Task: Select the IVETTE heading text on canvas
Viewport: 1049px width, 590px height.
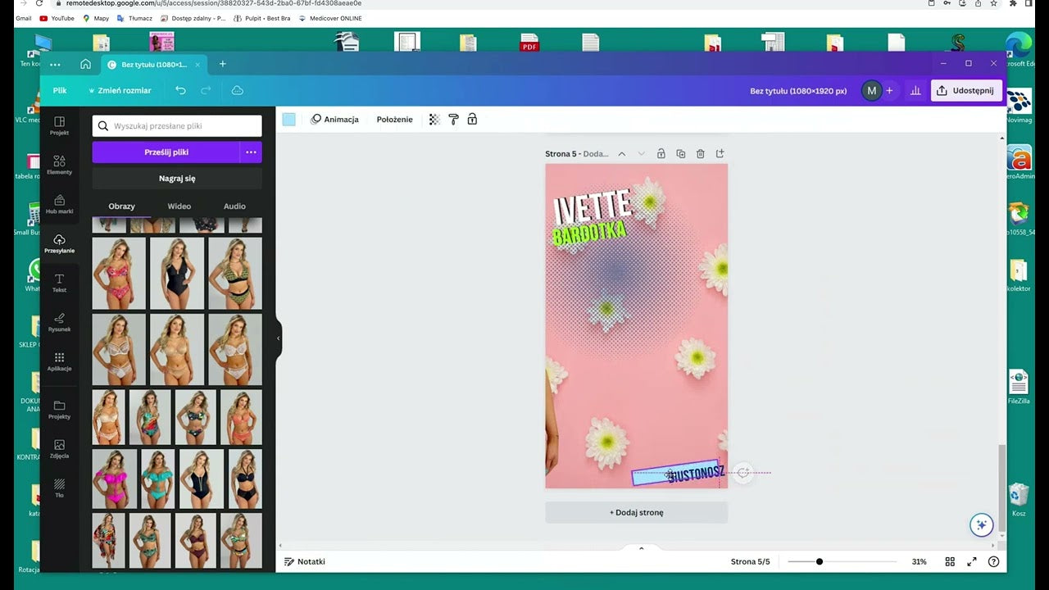Action: (x=593, y=208)
